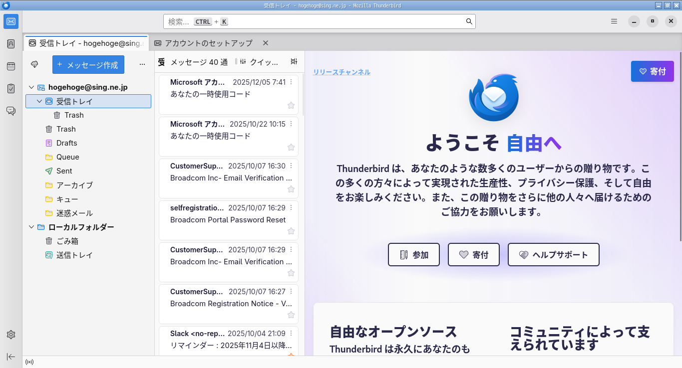Star the Slack reminder message

click(x=291, y=356)
